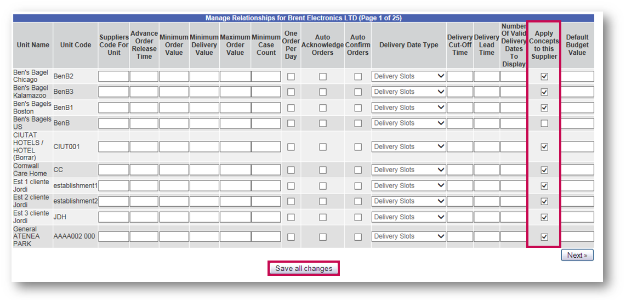The height and width of the screenshot is (300, 626).
Task: Uncheck Apply Concepts for Ben's Bagel Chicago
Action: coord(544,77)
